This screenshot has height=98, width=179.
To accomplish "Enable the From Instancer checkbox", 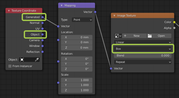I will click(10, 66).
